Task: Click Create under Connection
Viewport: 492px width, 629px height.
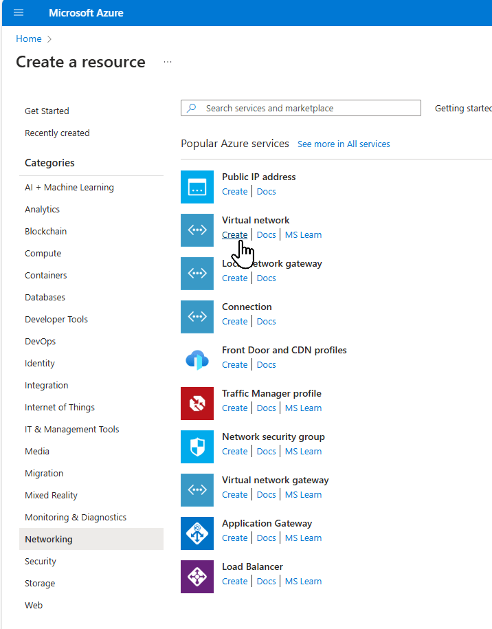Action: tap(234, 322)
